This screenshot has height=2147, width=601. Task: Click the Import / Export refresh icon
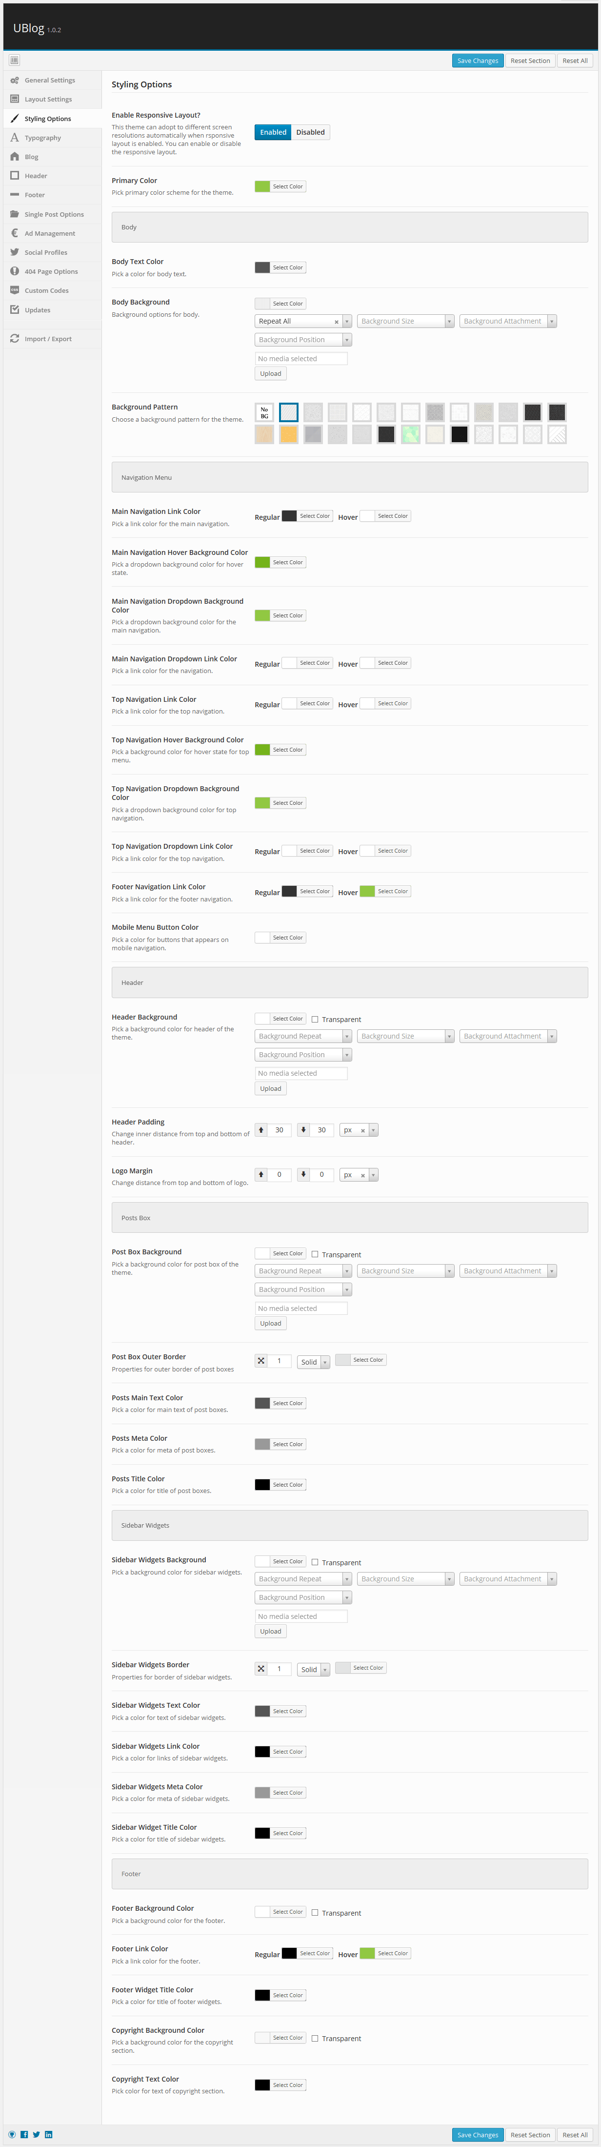tap(14, 338)
